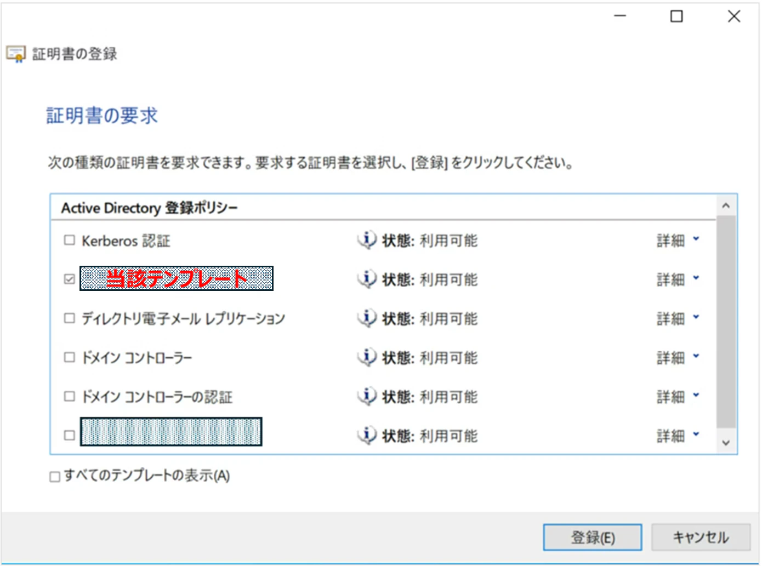The image size is (762, 566).
Task: Click the 登録(E) button
Action: [x=593, y=537]
